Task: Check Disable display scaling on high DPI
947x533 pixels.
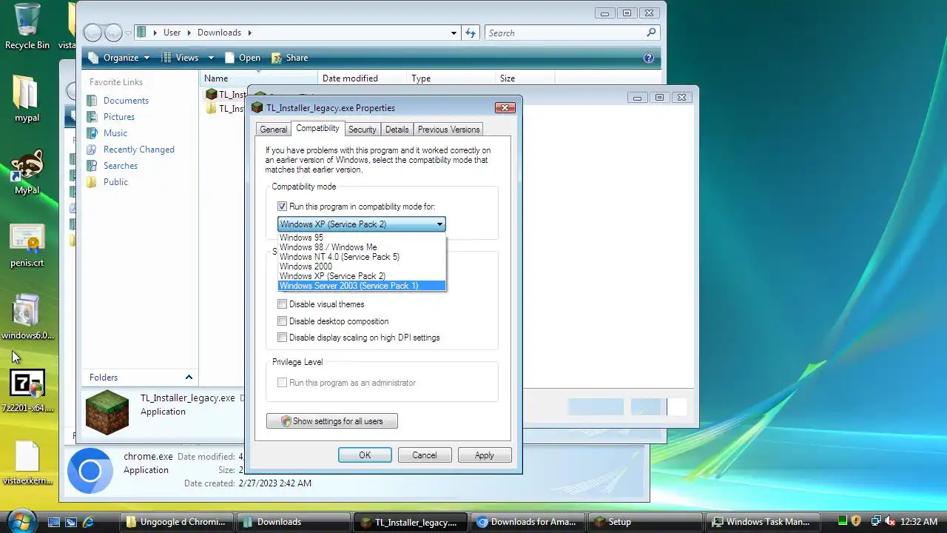Action: pos(282,338)
